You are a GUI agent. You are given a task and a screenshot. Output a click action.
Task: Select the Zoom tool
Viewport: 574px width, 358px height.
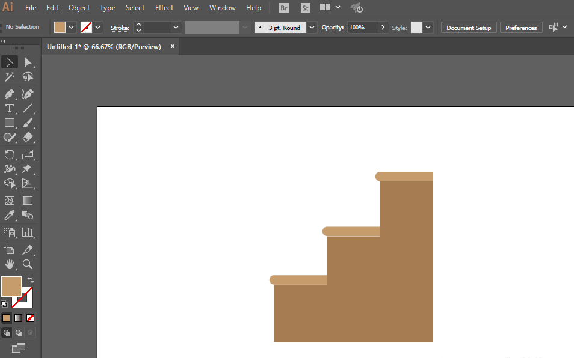click(x=28, y=264)
